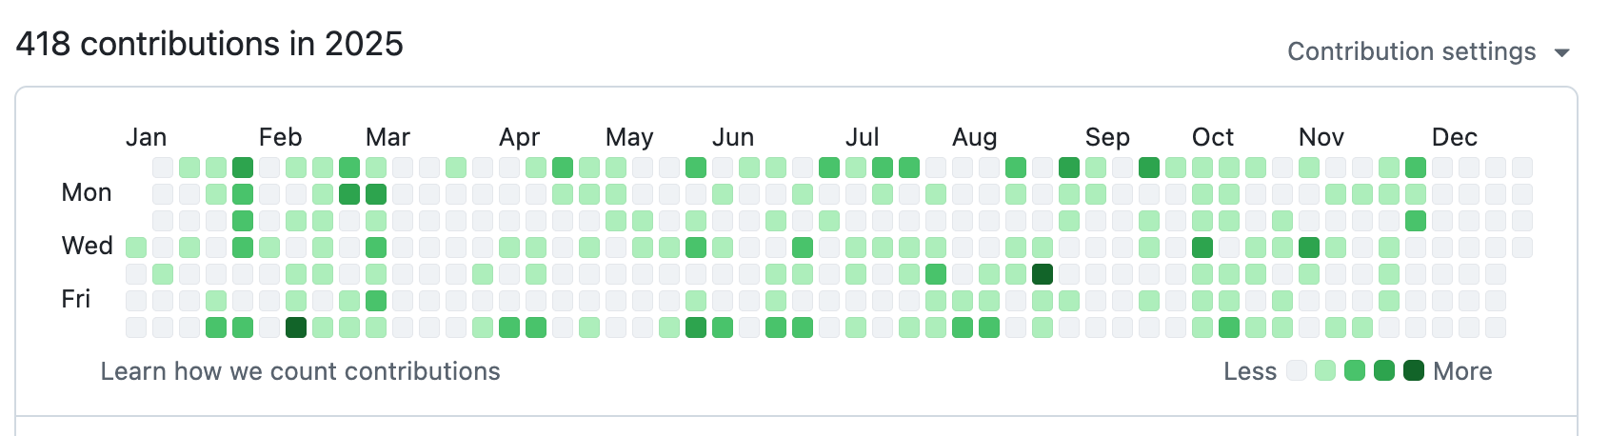Click the 'Jan' month label
This screenshot has height=436, width=1609.
146,137
